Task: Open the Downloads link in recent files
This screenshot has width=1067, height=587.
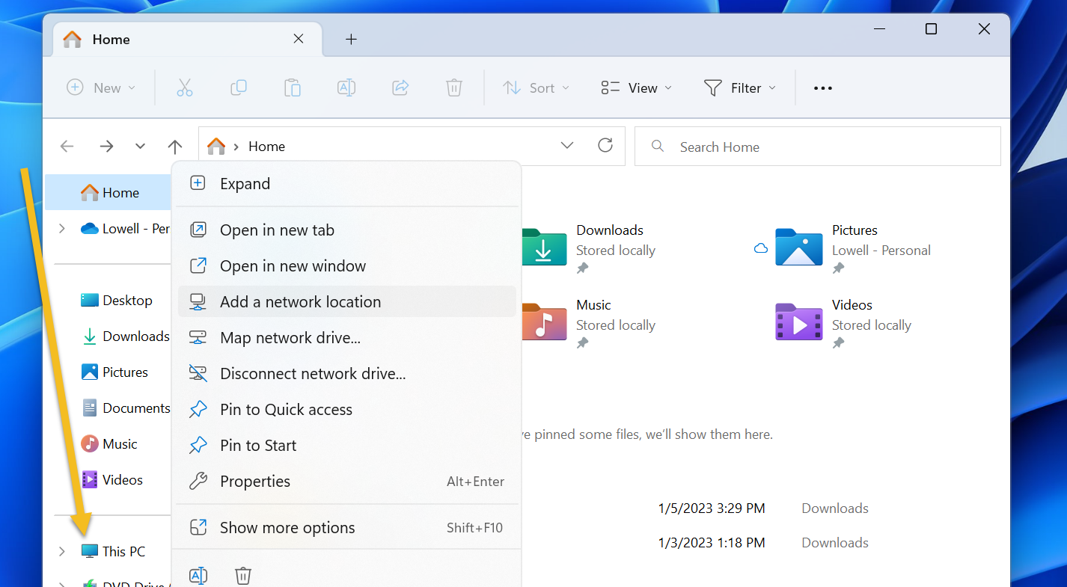Action: point(834,508)
